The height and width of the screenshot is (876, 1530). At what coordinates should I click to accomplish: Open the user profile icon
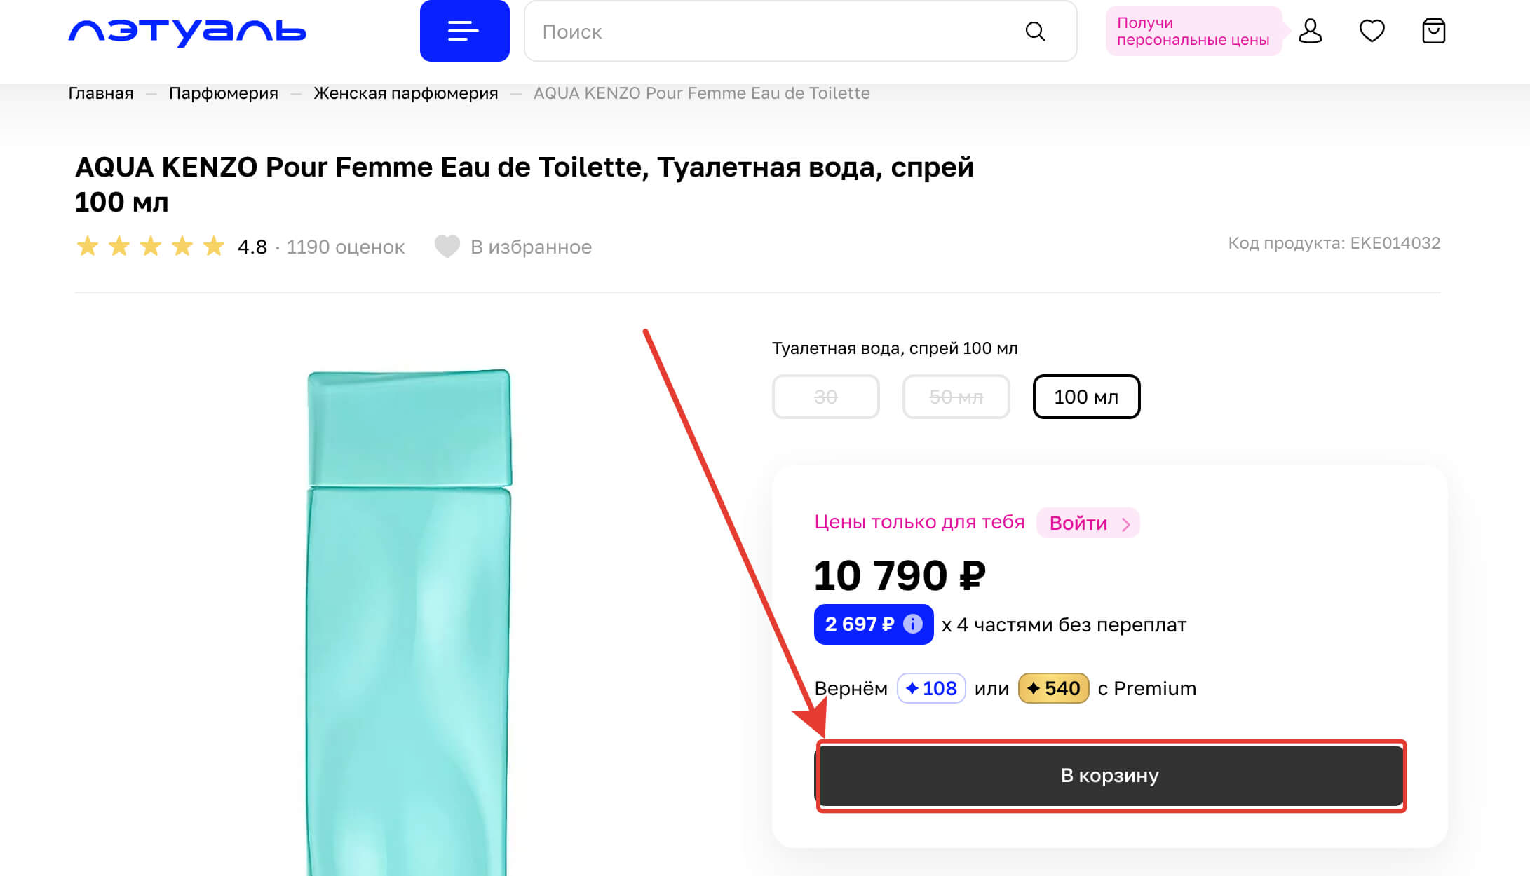(x=1310, y=32)
